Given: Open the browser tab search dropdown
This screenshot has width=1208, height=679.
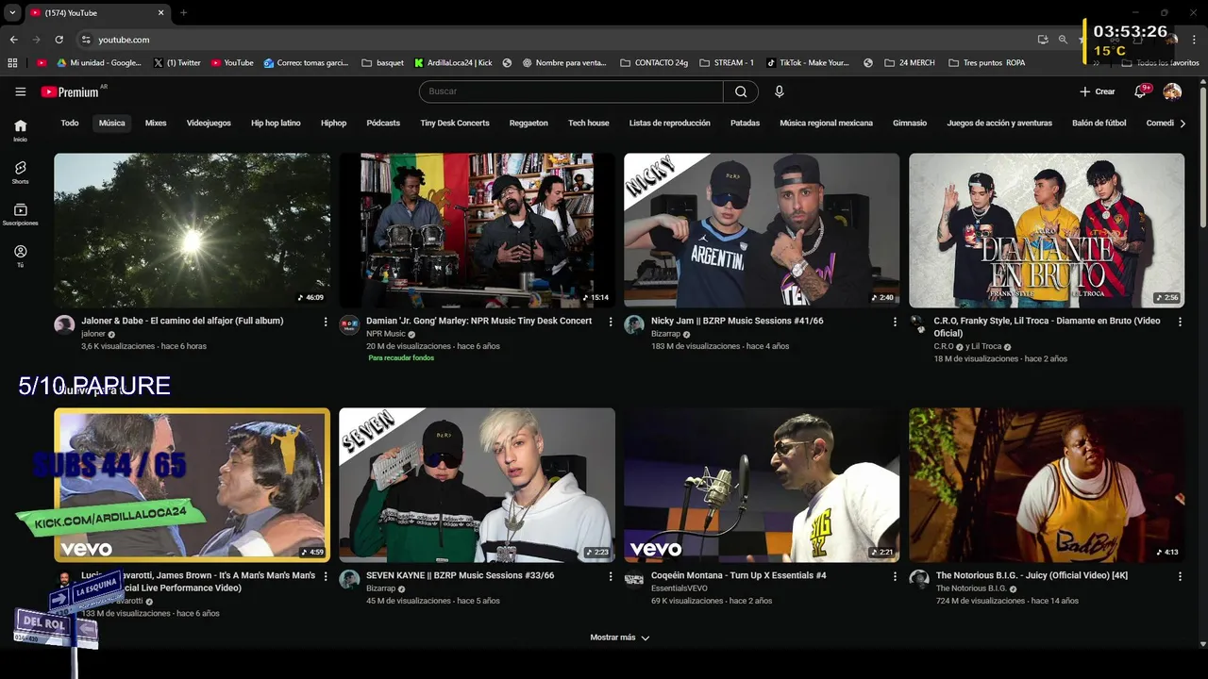Looking at the screenshot, I should tap(12, 13).
